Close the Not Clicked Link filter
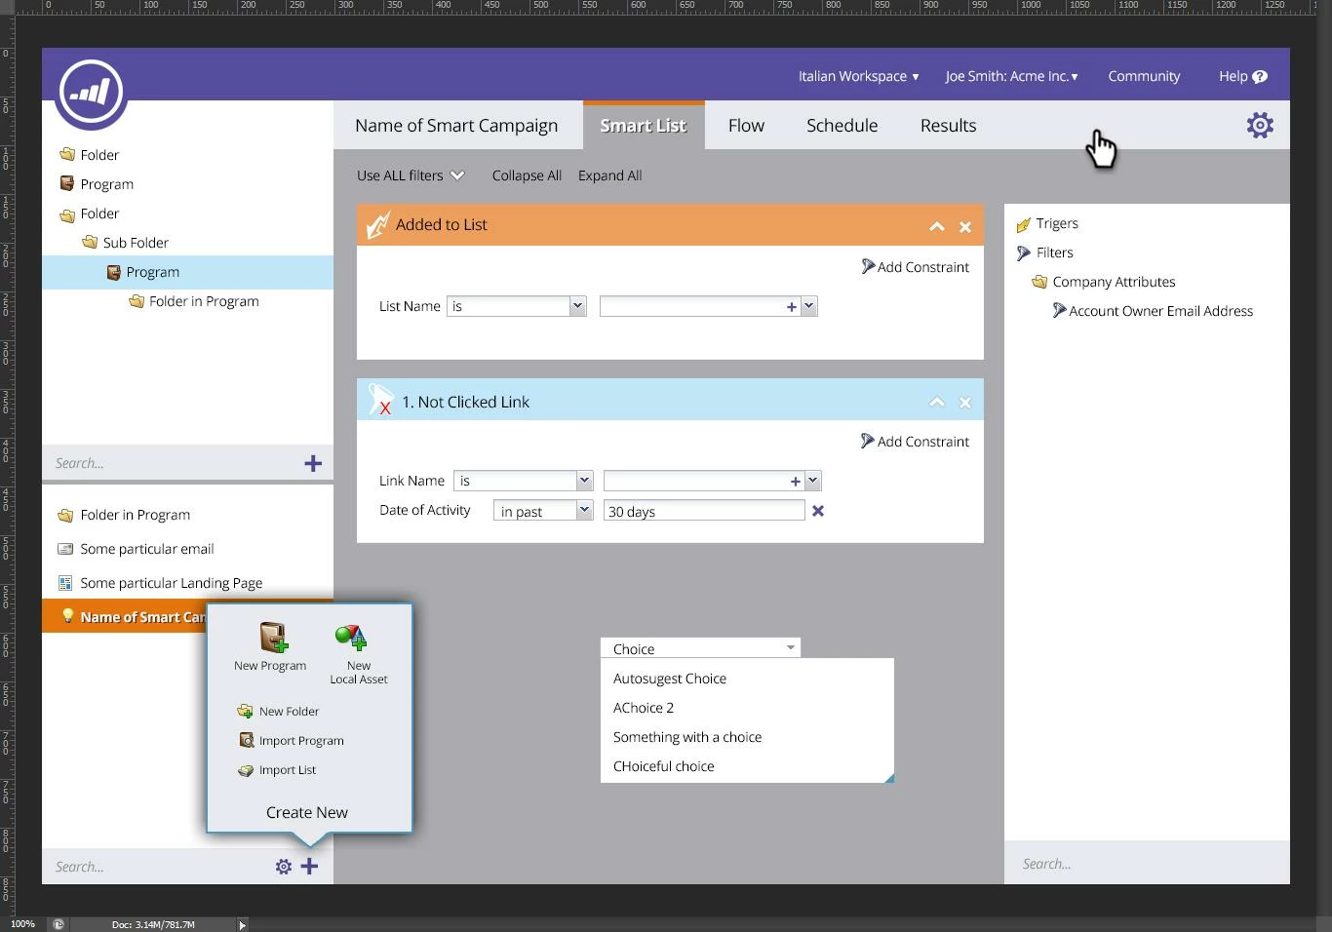The width and height of the screenshot is (1332, 932). point(965,403)
